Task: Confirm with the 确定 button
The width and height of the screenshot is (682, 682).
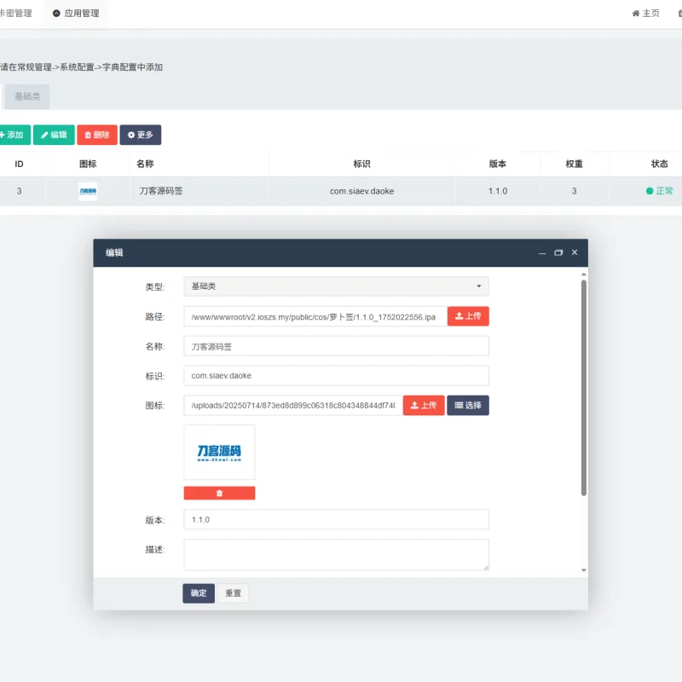Action: 199,593
